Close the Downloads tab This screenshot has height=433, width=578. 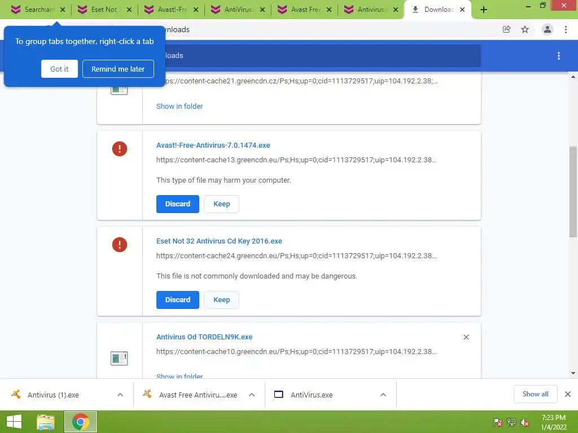click(x=462, y=10)
